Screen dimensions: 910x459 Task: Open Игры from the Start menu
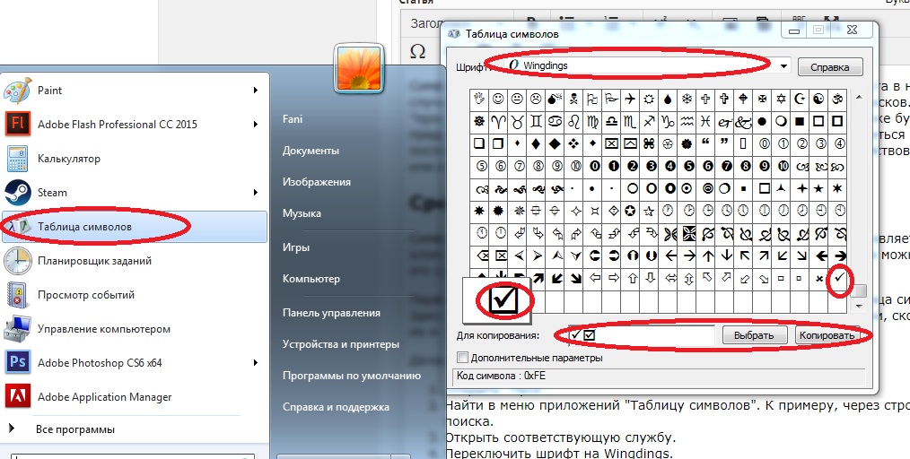coord(296,247)
